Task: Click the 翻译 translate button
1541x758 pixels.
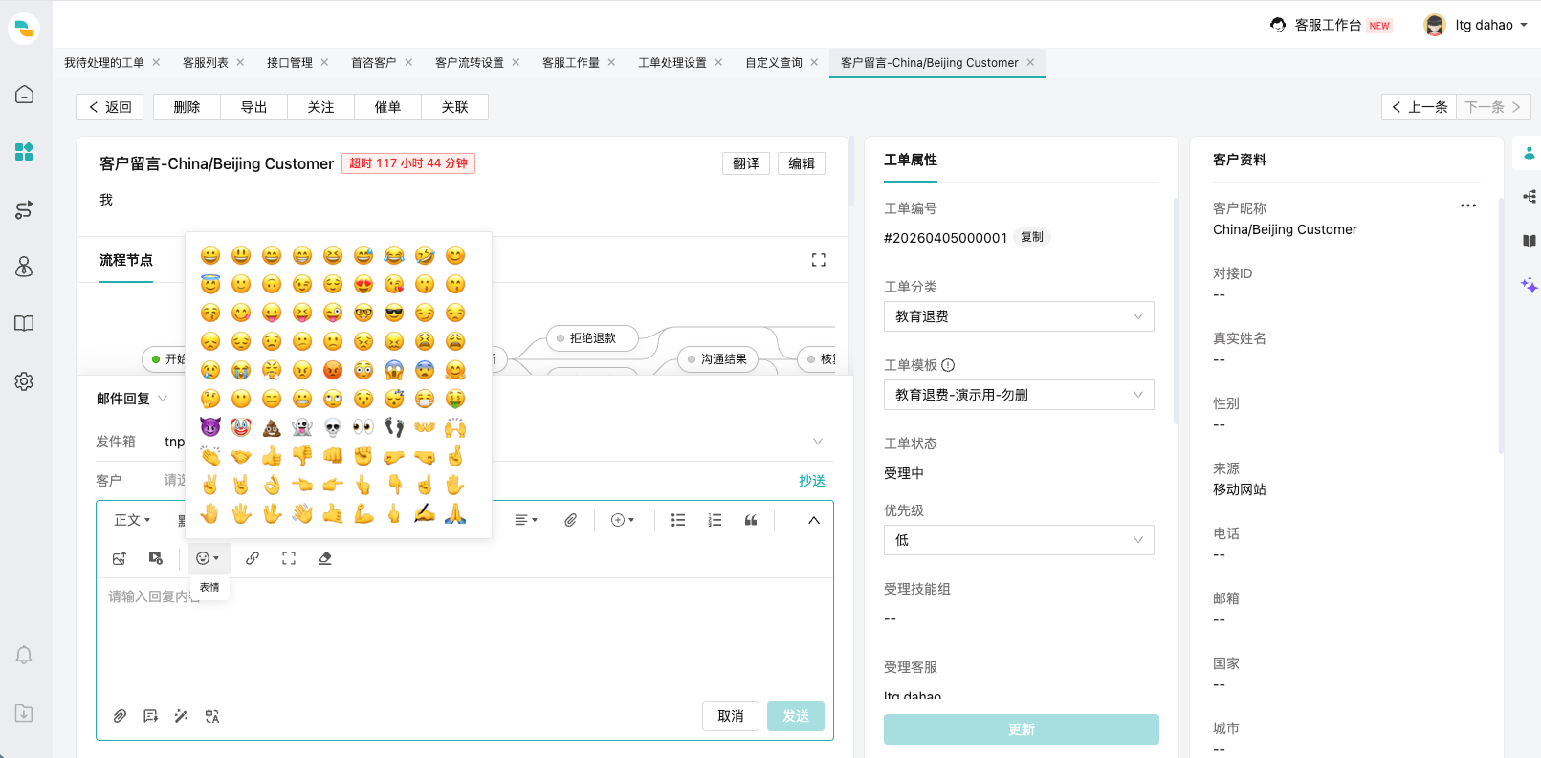Action: (746, 163)
